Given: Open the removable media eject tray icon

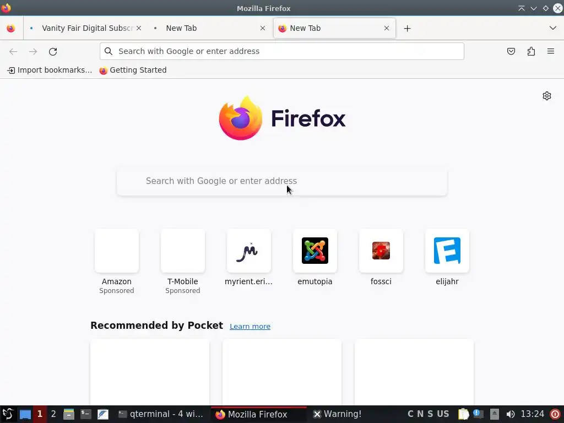Looking at the screenshot, I should 495,414.
